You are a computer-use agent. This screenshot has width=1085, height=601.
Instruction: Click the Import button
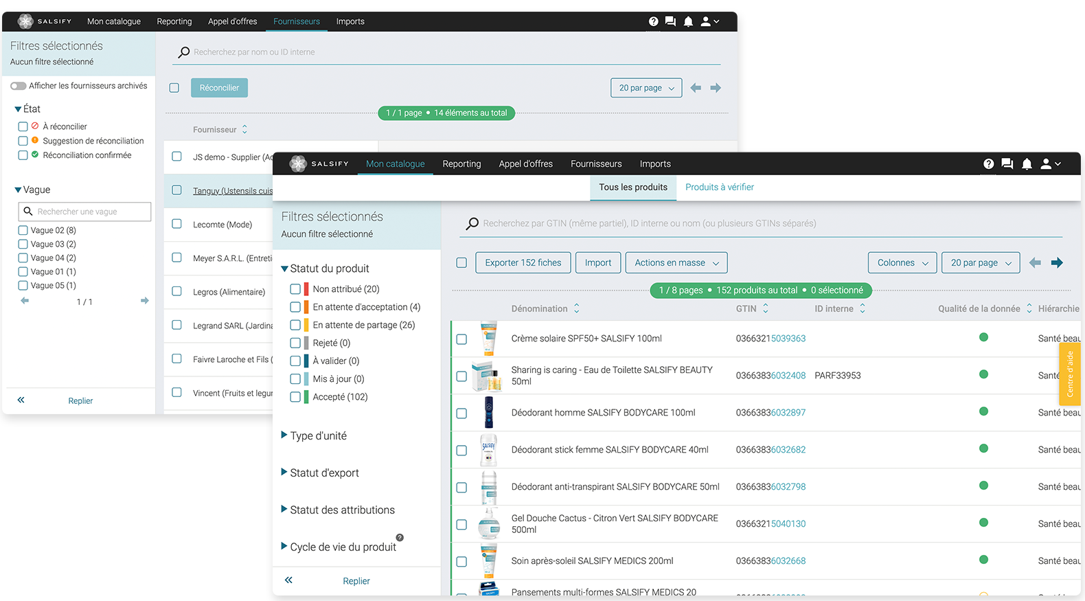598,262
